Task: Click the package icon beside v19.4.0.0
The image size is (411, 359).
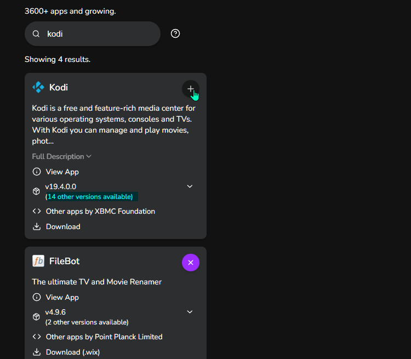Action: tap(36, 191)
